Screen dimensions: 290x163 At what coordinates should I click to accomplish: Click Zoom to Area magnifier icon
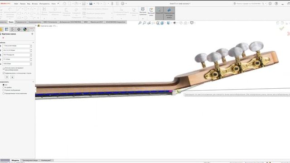pyautogui.click(x=145, y=23)
